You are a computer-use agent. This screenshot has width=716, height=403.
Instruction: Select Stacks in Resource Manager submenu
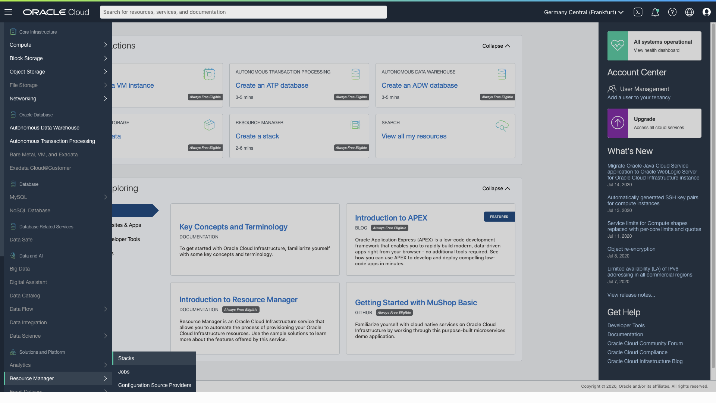point(126,358)
